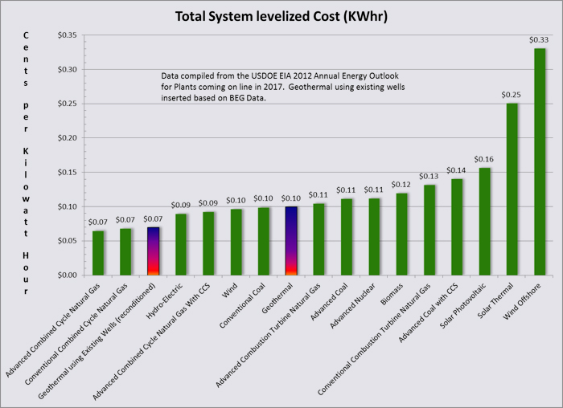Select the Advanced Coal bar
563x408 pixels.
point(347,238)
